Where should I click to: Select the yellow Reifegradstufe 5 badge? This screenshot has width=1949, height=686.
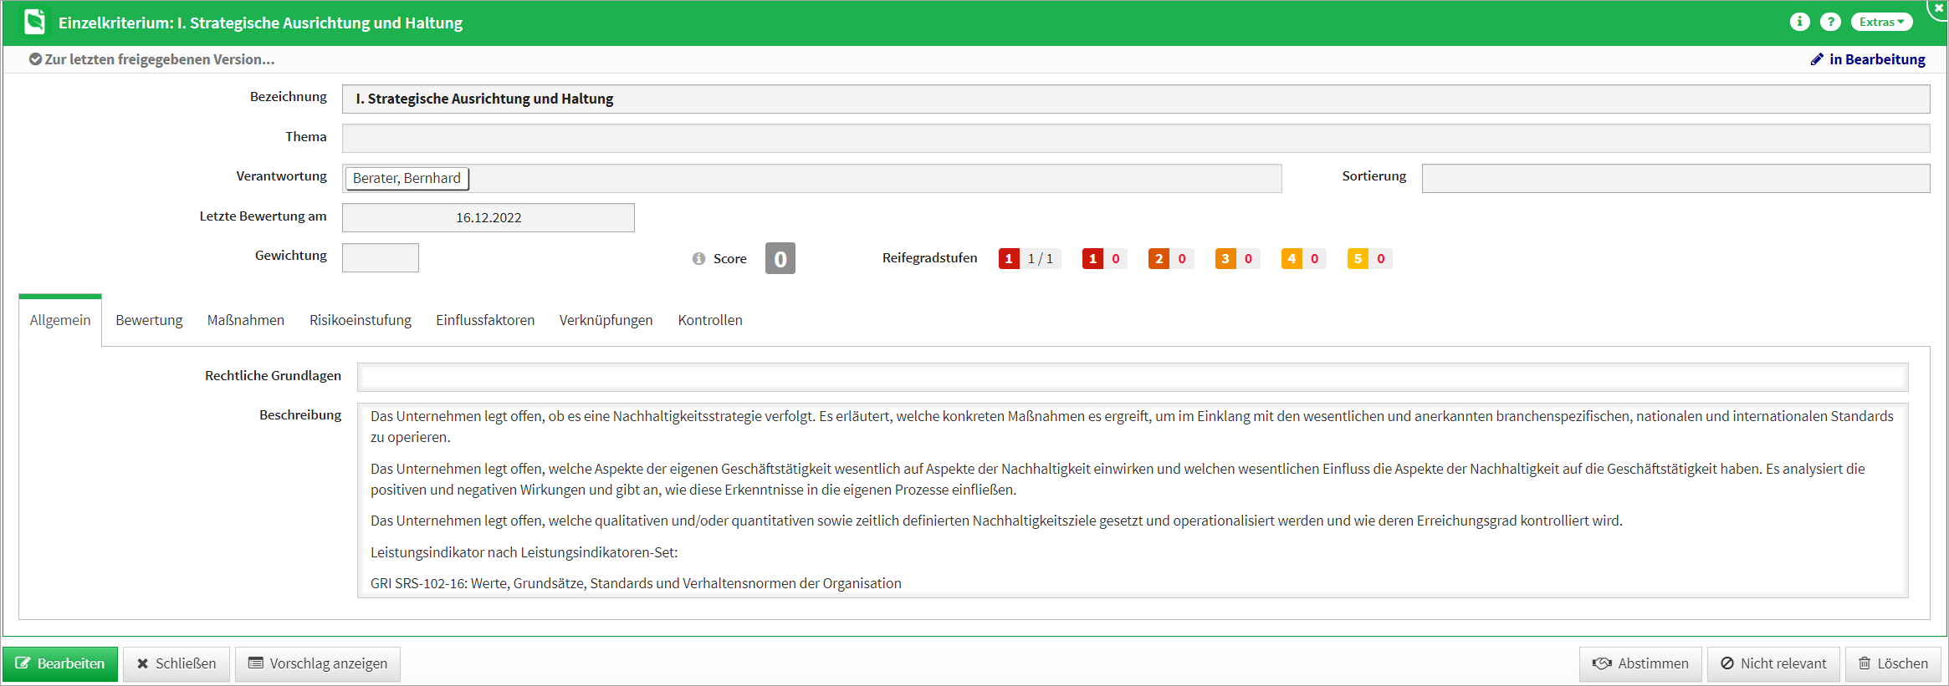coord(1358,259)
